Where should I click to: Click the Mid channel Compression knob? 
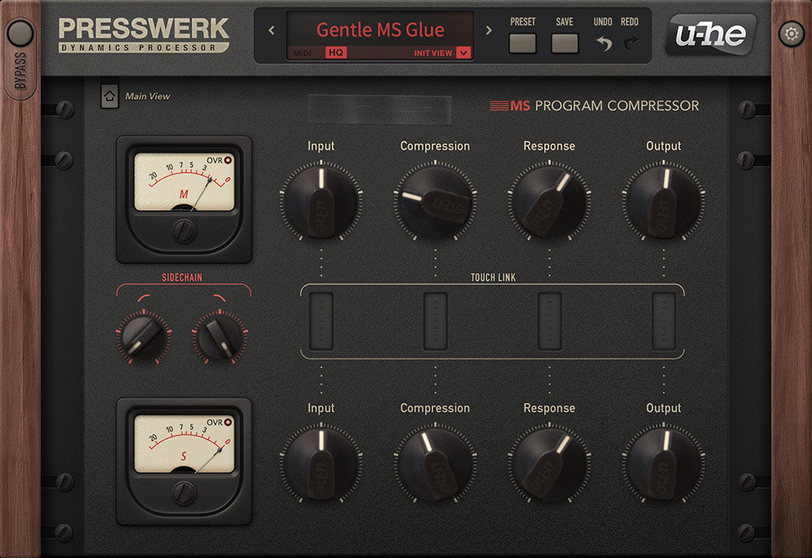(435, 200)
